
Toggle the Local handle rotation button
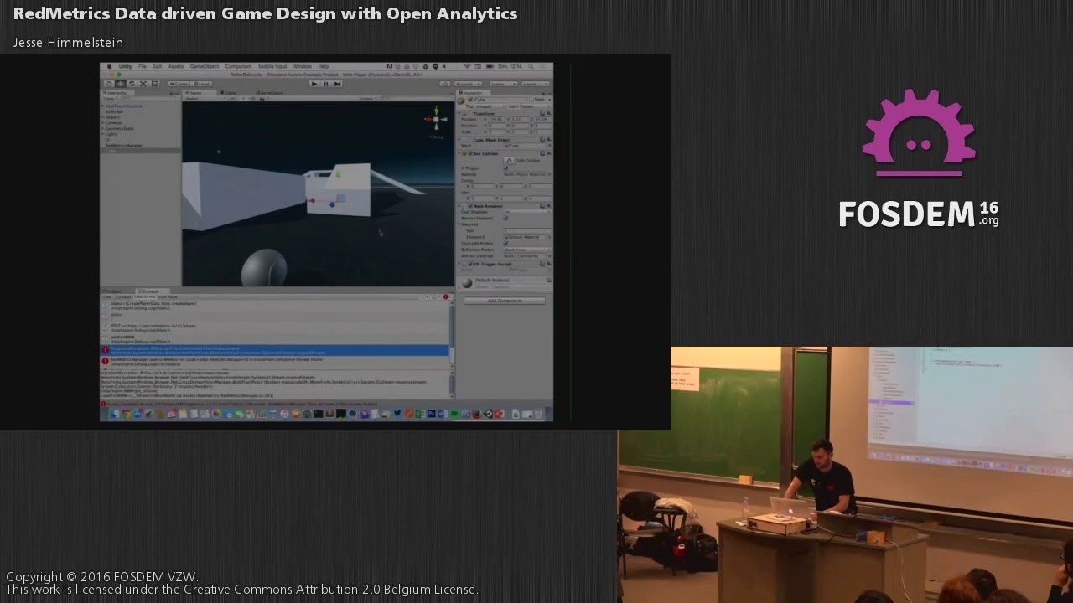click(x=201, y=84)
